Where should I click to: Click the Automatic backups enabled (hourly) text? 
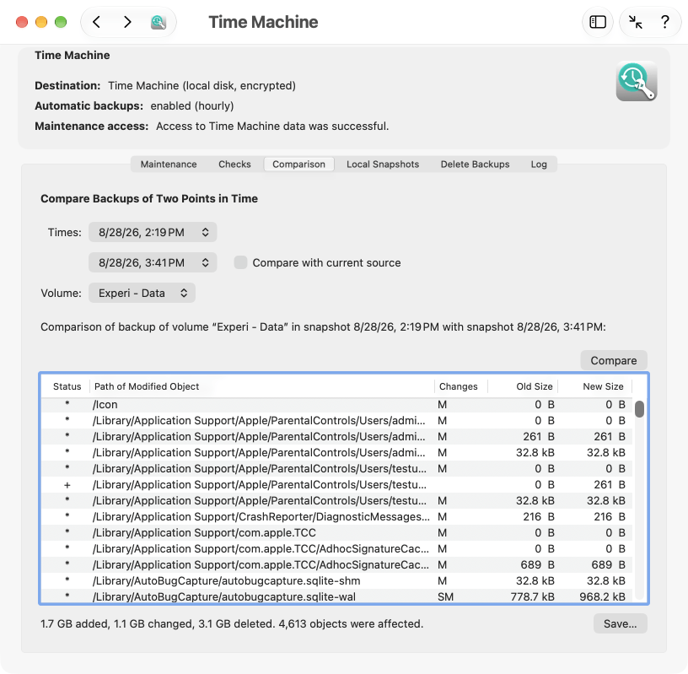191,105
